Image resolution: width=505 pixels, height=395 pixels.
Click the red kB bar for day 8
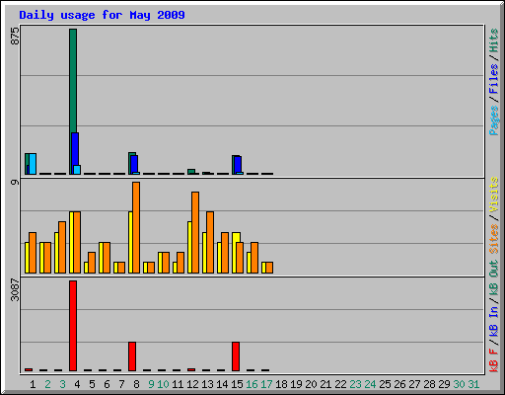pos(132,356)
